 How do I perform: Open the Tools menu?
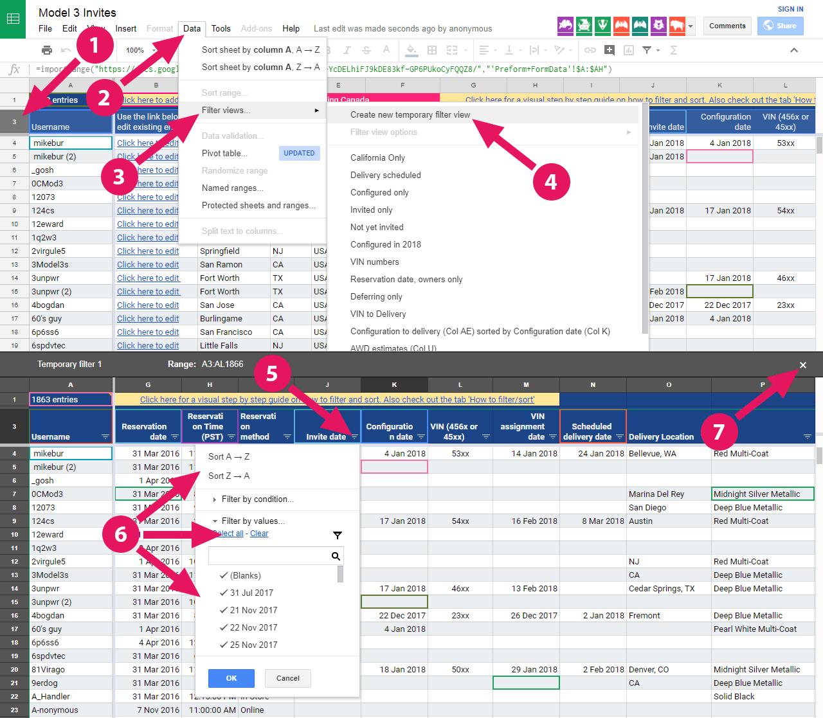(x=221, y=28)
